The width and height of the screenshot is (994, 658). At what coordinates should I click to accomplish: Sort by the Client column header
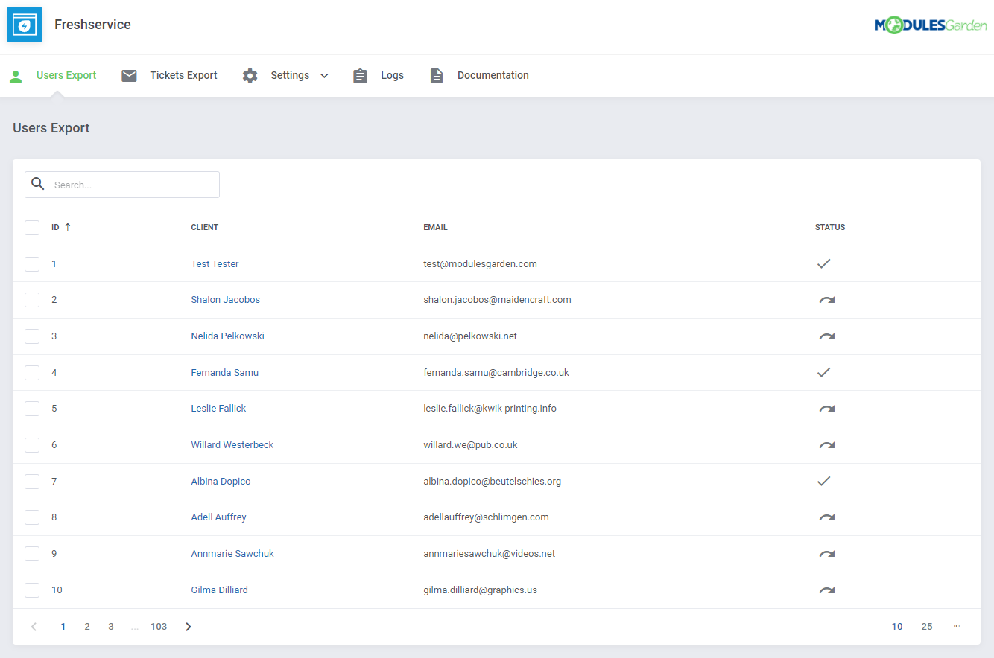pos(205,227)
